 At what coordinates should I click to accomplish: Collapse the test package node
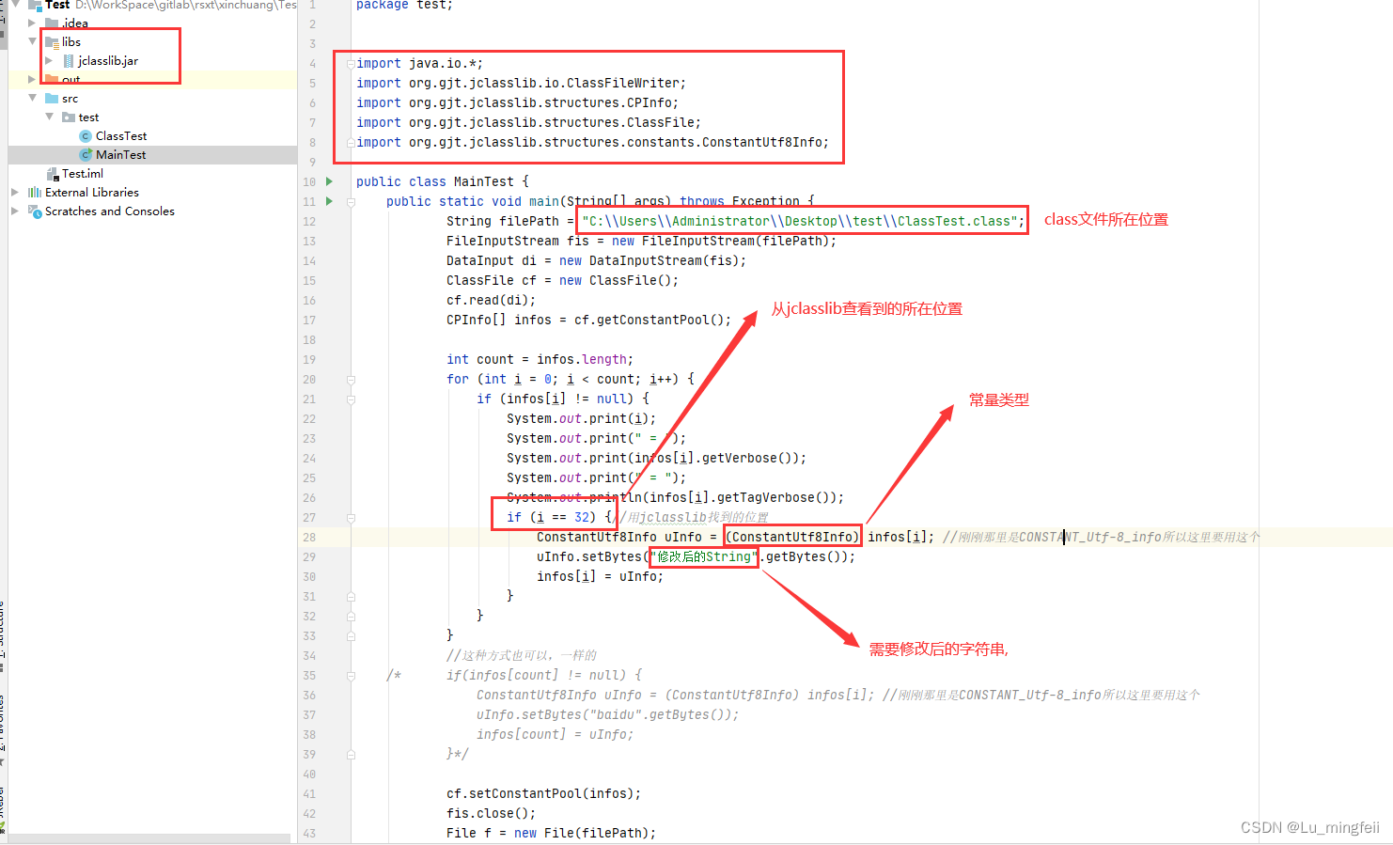coord(49,117)
